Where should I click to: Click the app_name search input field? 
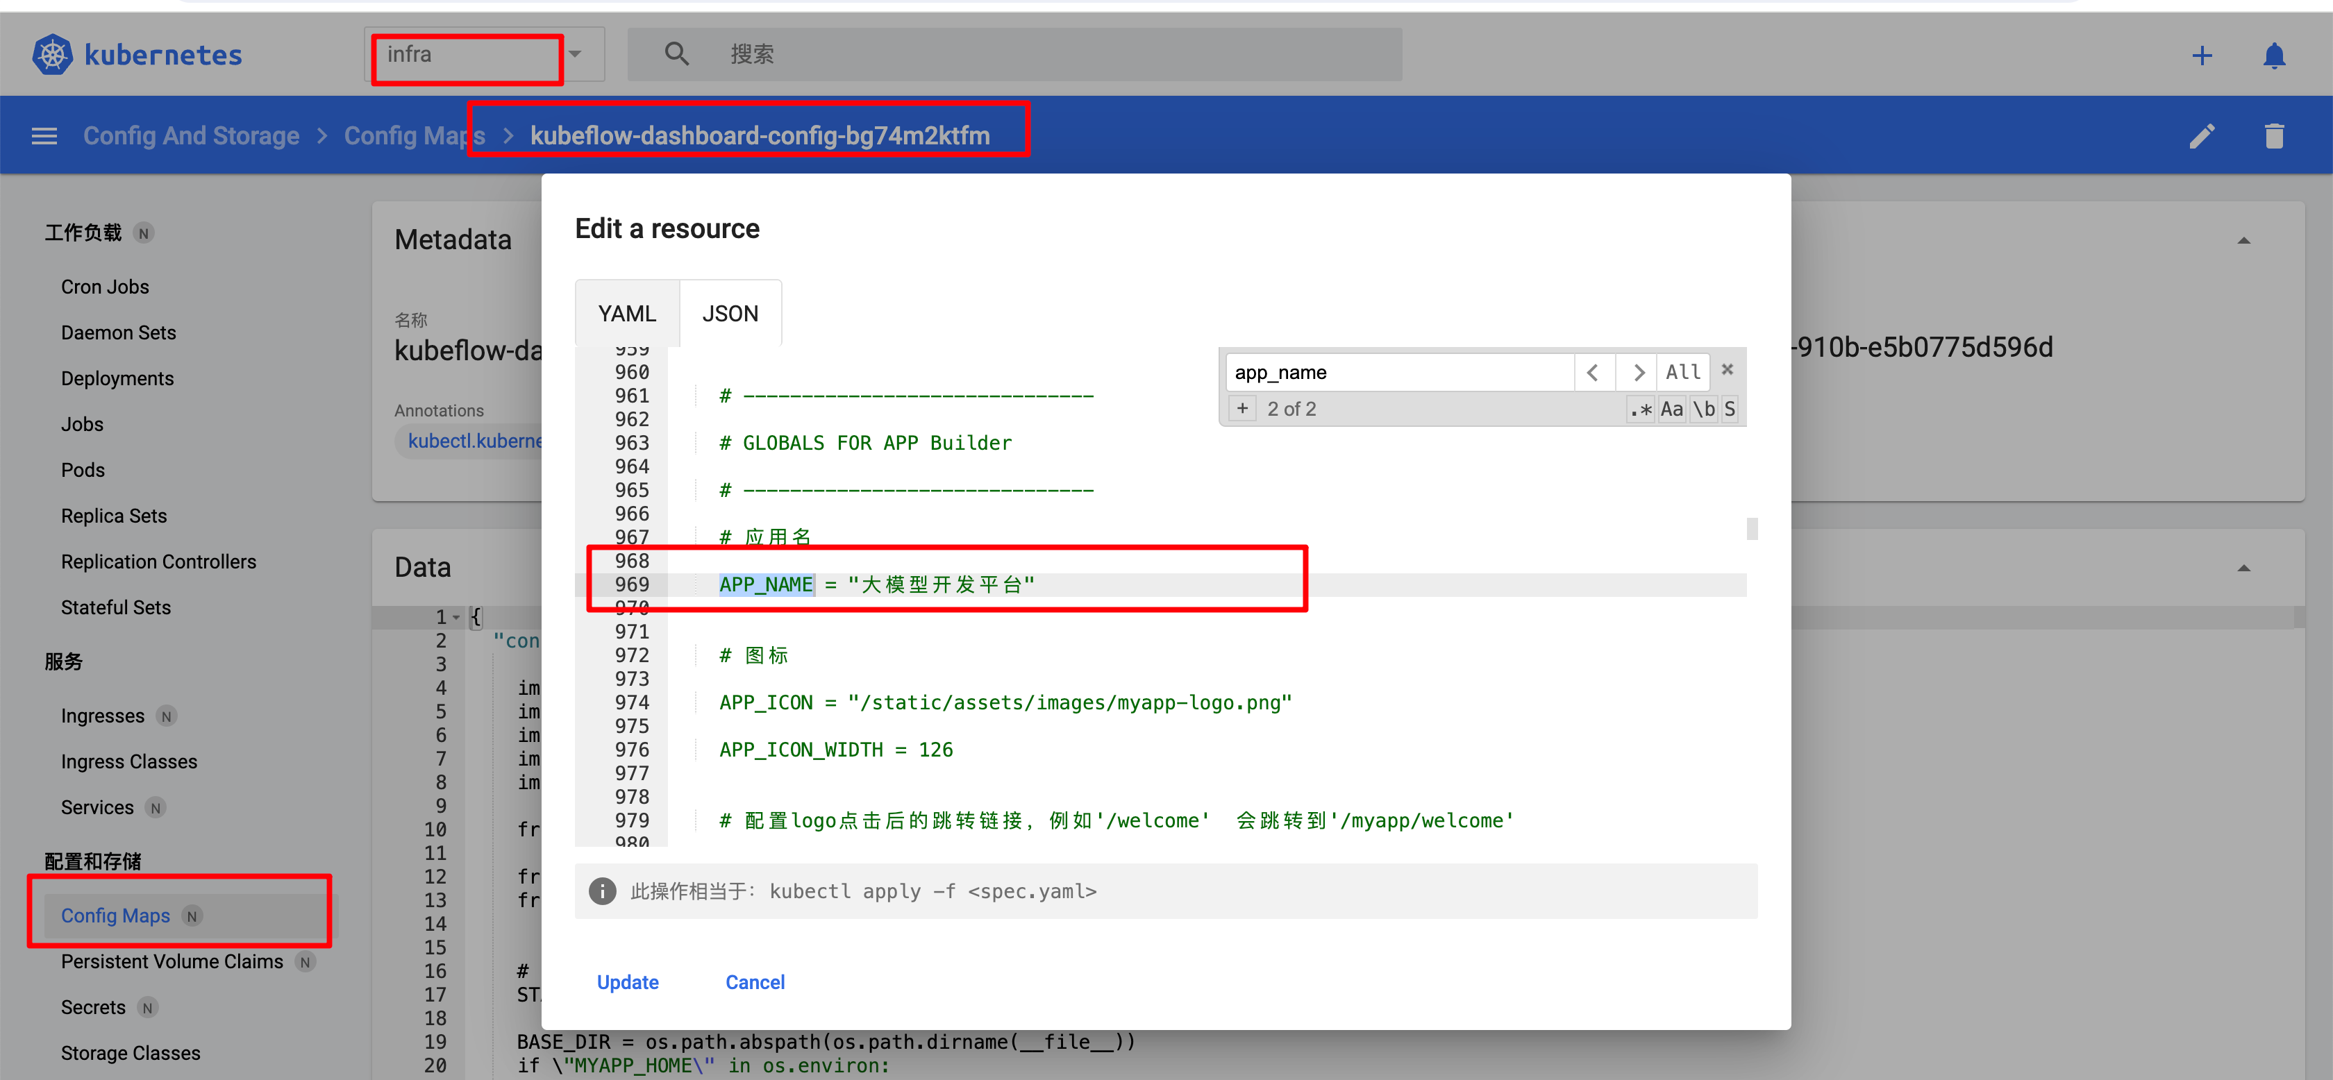[1399, 372]
